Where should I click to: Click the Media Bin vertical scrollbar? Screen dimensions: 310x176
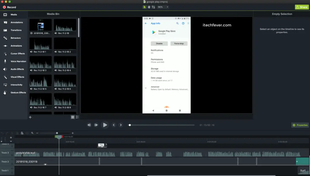78,28
